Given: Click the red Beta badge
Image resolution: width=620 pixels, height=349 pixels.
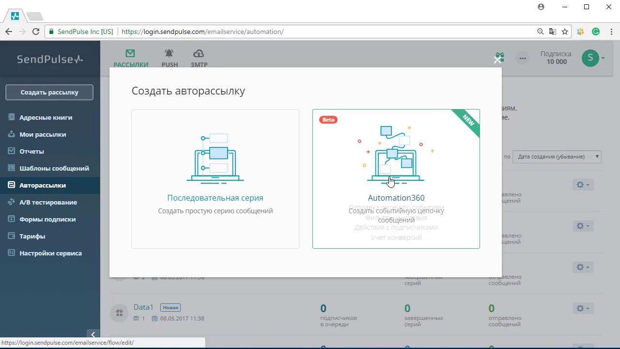Looking at the screenshot, I should [x=328, y=120].
